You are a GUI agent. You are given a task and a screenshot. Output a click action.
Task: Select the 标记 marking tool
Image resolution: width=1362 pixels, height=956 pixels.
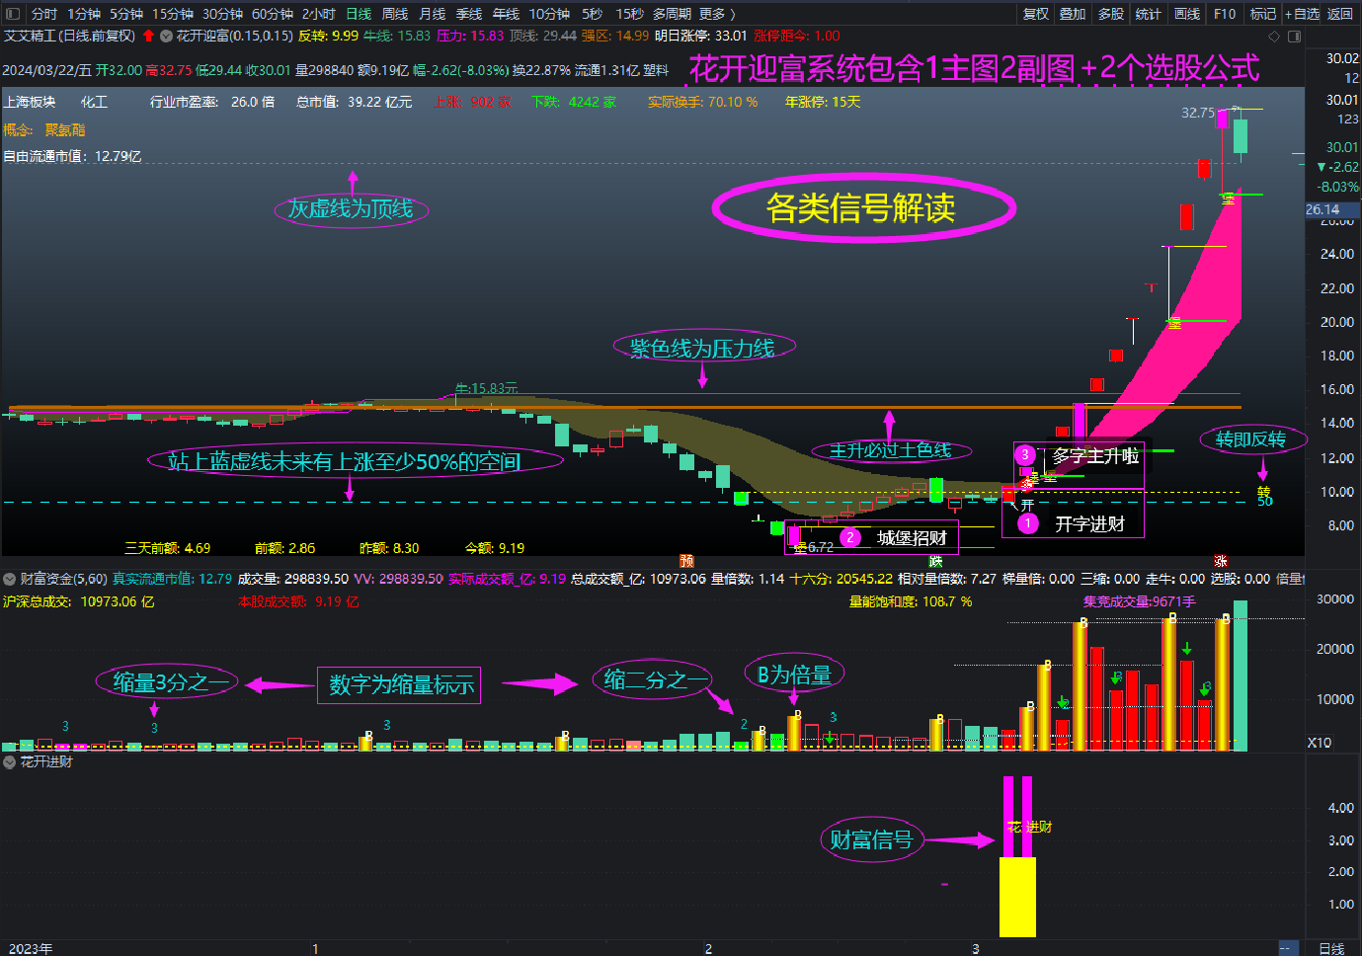point(1263,14)
